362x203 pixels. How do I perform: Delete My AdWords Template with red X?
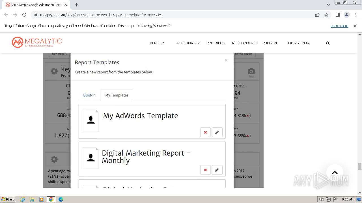[205, 132]
